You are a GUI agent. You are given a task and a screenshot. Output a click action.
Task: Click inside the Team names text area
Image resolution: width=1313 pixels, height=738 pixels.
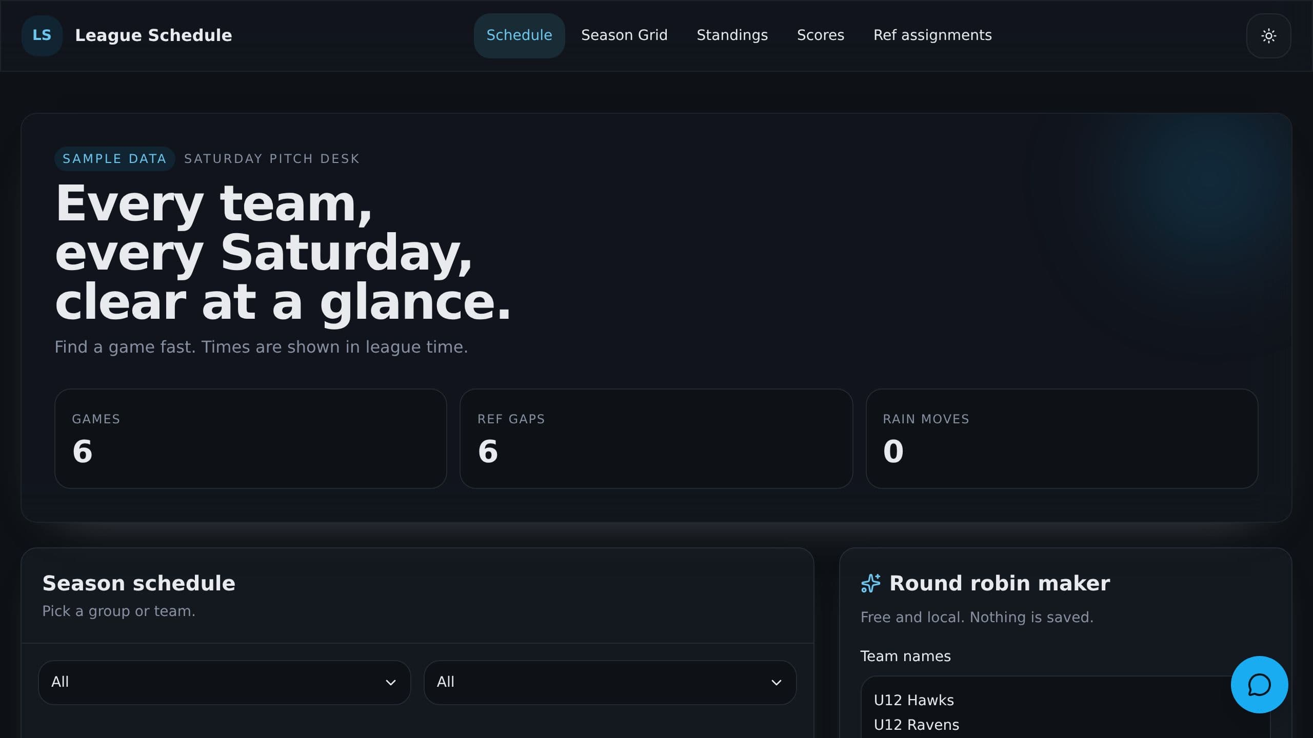(x=1065, y=707)
